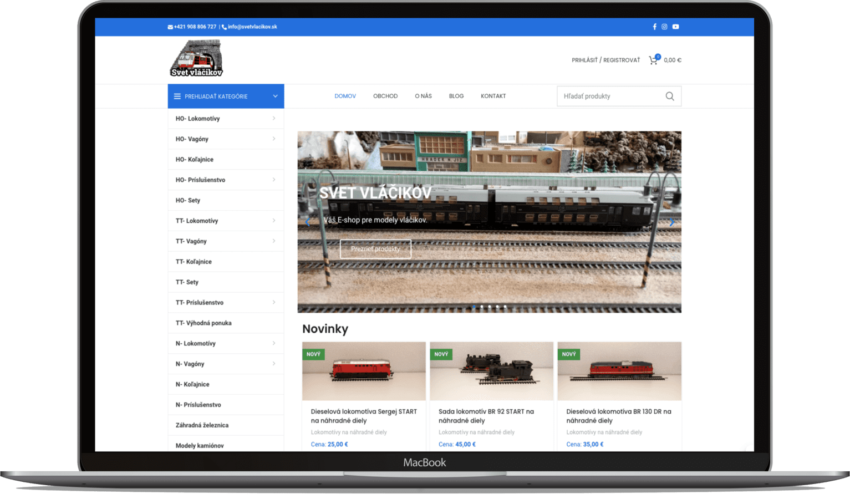Click the NOVÝ badge on Sergej product
Viewport: 850px width, 499px height.
tap(314, 354)
